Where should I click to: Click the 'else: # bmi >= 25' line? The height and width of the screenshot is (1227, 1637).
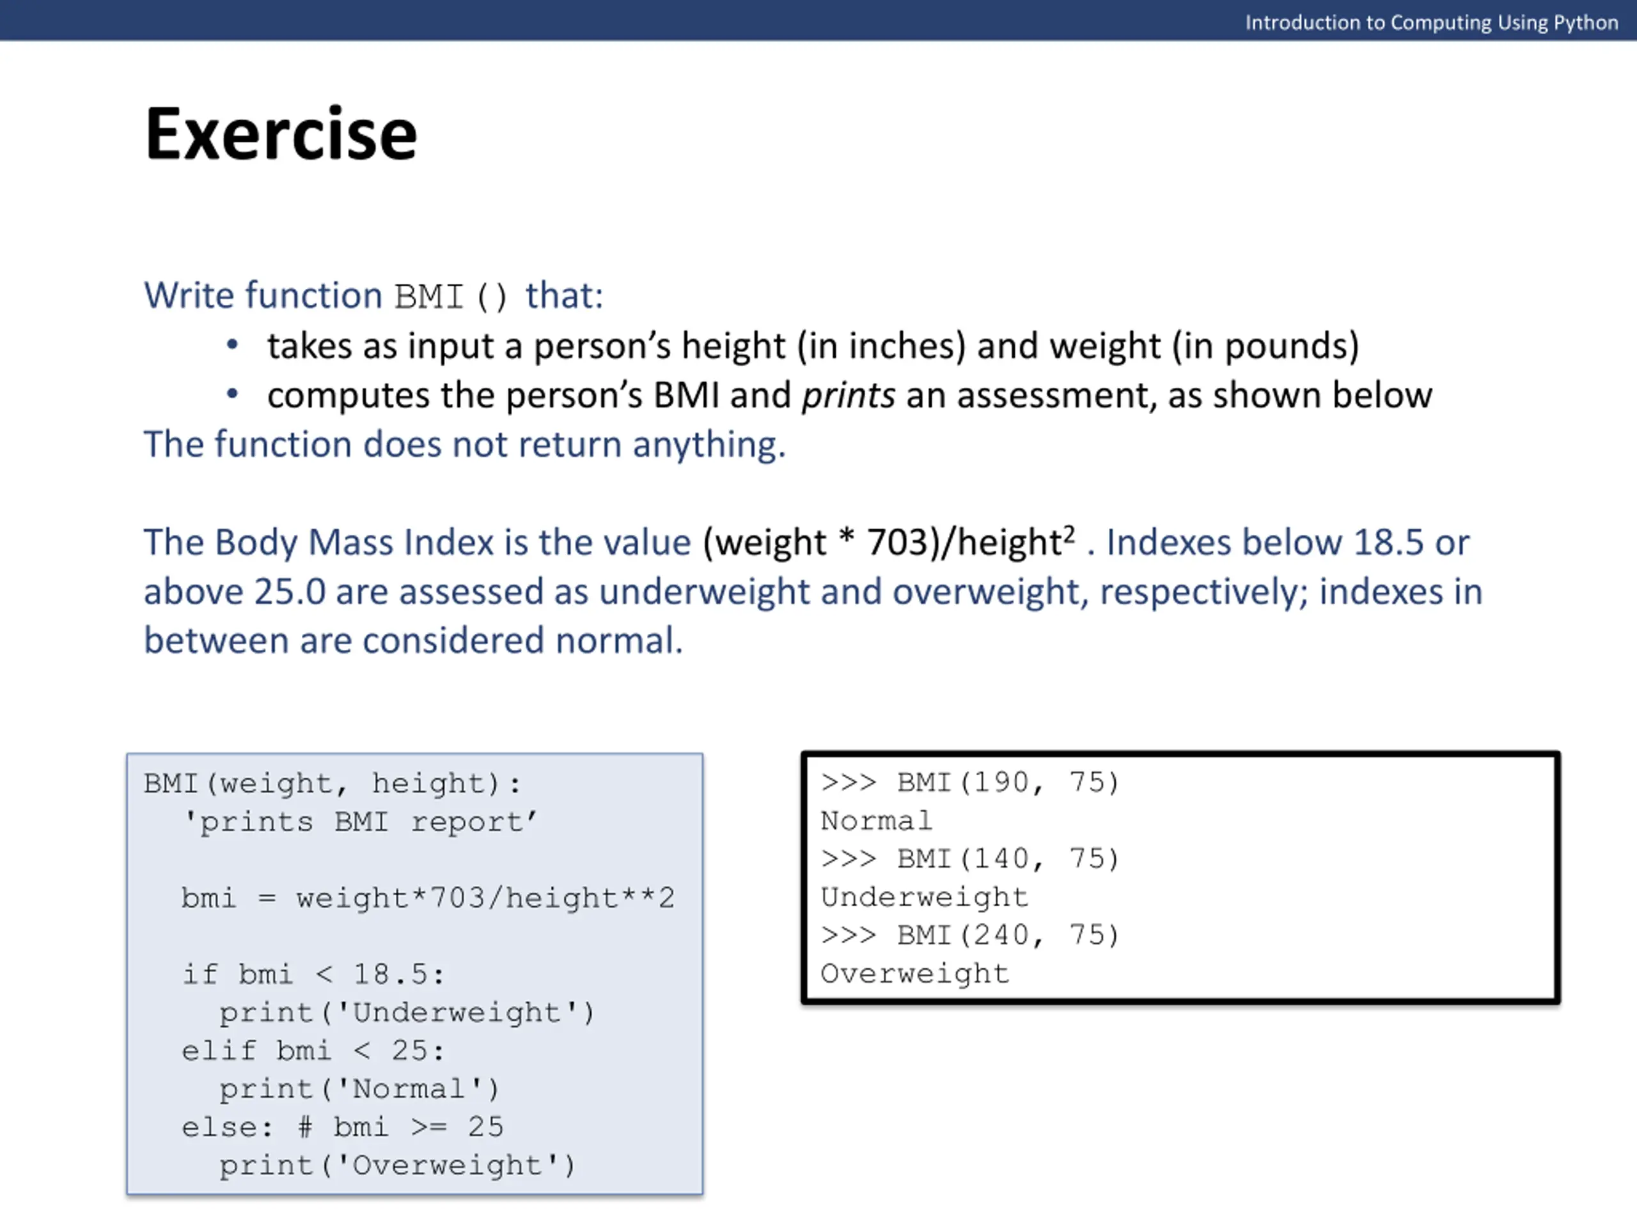[x=343, y=1128]
